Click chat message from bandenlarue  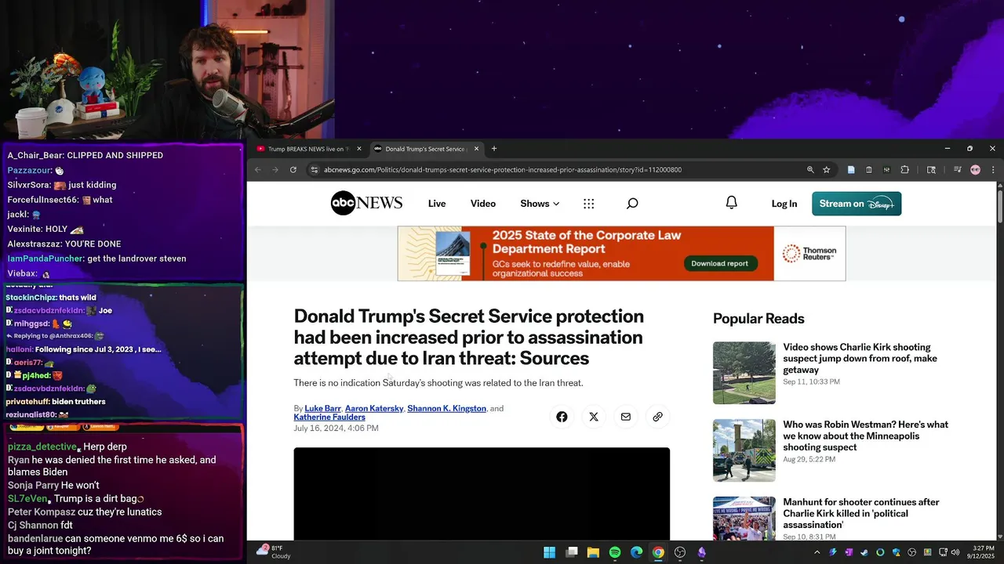(x=116, y=544)
